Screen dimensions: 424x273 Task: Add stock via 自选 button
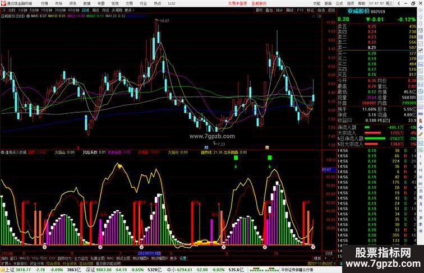click(x=321, y=10)
